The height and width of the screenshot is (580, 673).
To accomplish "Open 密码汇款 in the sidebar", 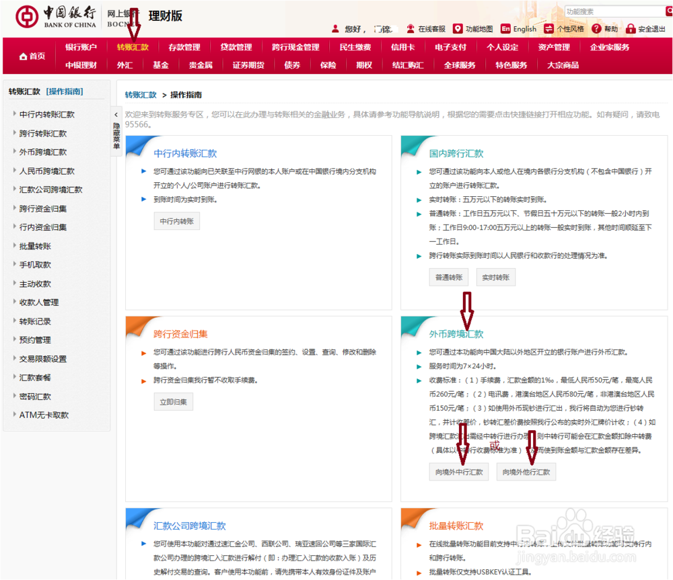I will (x=35, y=397).
